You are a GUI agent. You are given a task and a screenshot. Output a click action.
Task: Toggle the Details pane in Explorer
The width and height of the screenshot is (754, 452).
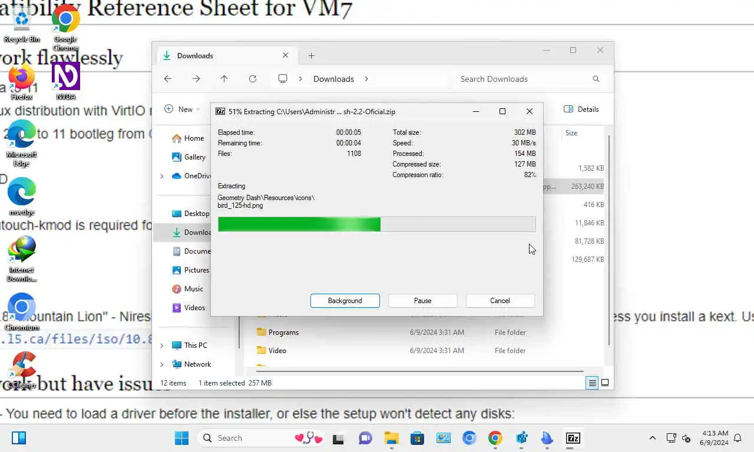coord(581,109)
